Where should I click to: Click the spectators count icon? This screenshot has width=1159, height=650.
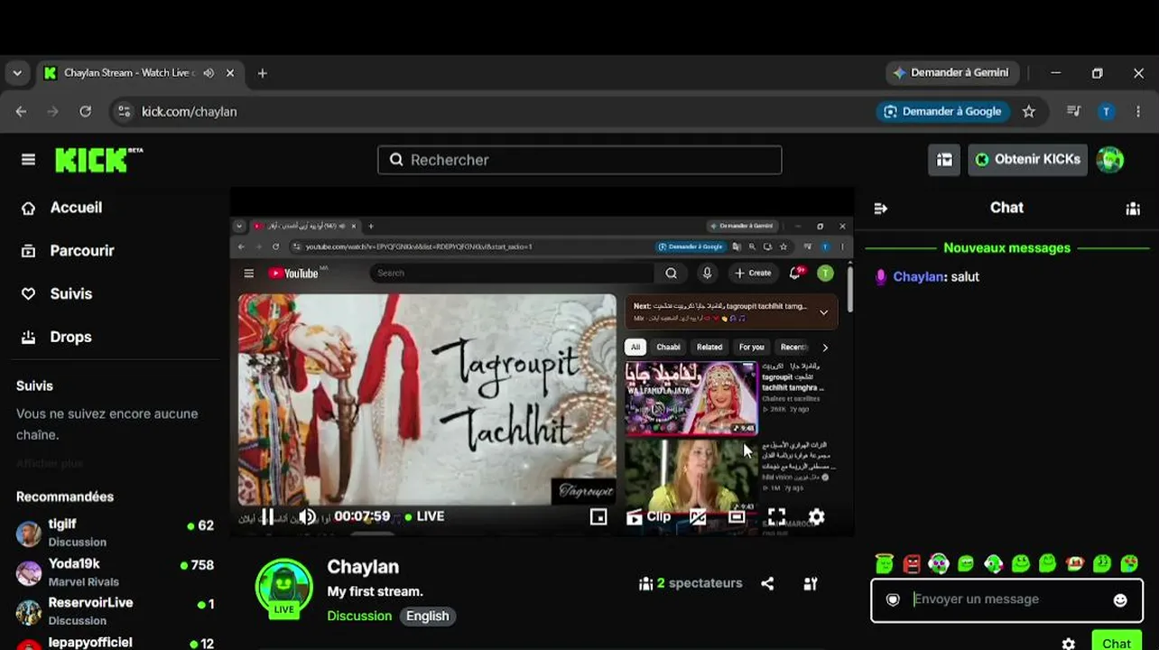pos(645,584)
